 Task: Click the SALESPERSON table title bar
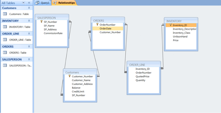point(52,17)
